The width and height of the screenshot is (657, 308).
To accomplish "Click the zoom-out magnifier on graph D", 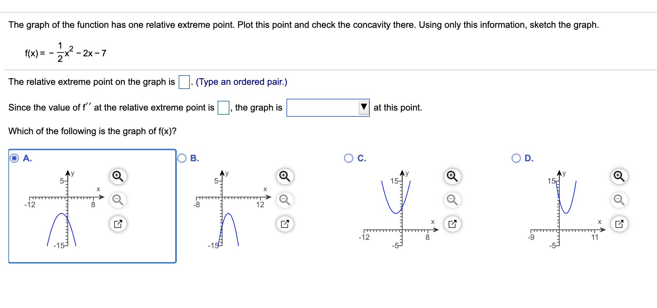I will 618,200.
